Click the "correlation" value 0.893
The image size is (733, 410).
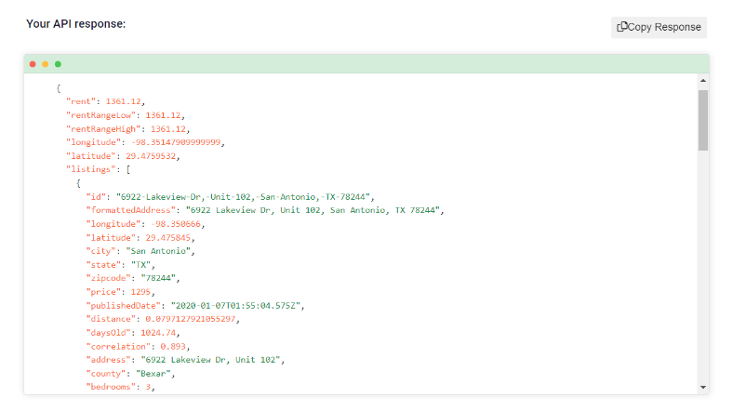point(173,347)
